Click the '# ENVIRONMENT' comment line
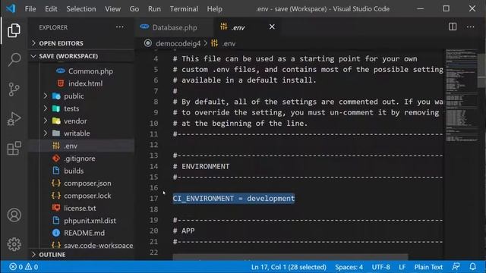The image size is (486, 273). pyautogui.click(x=201, y=167)
